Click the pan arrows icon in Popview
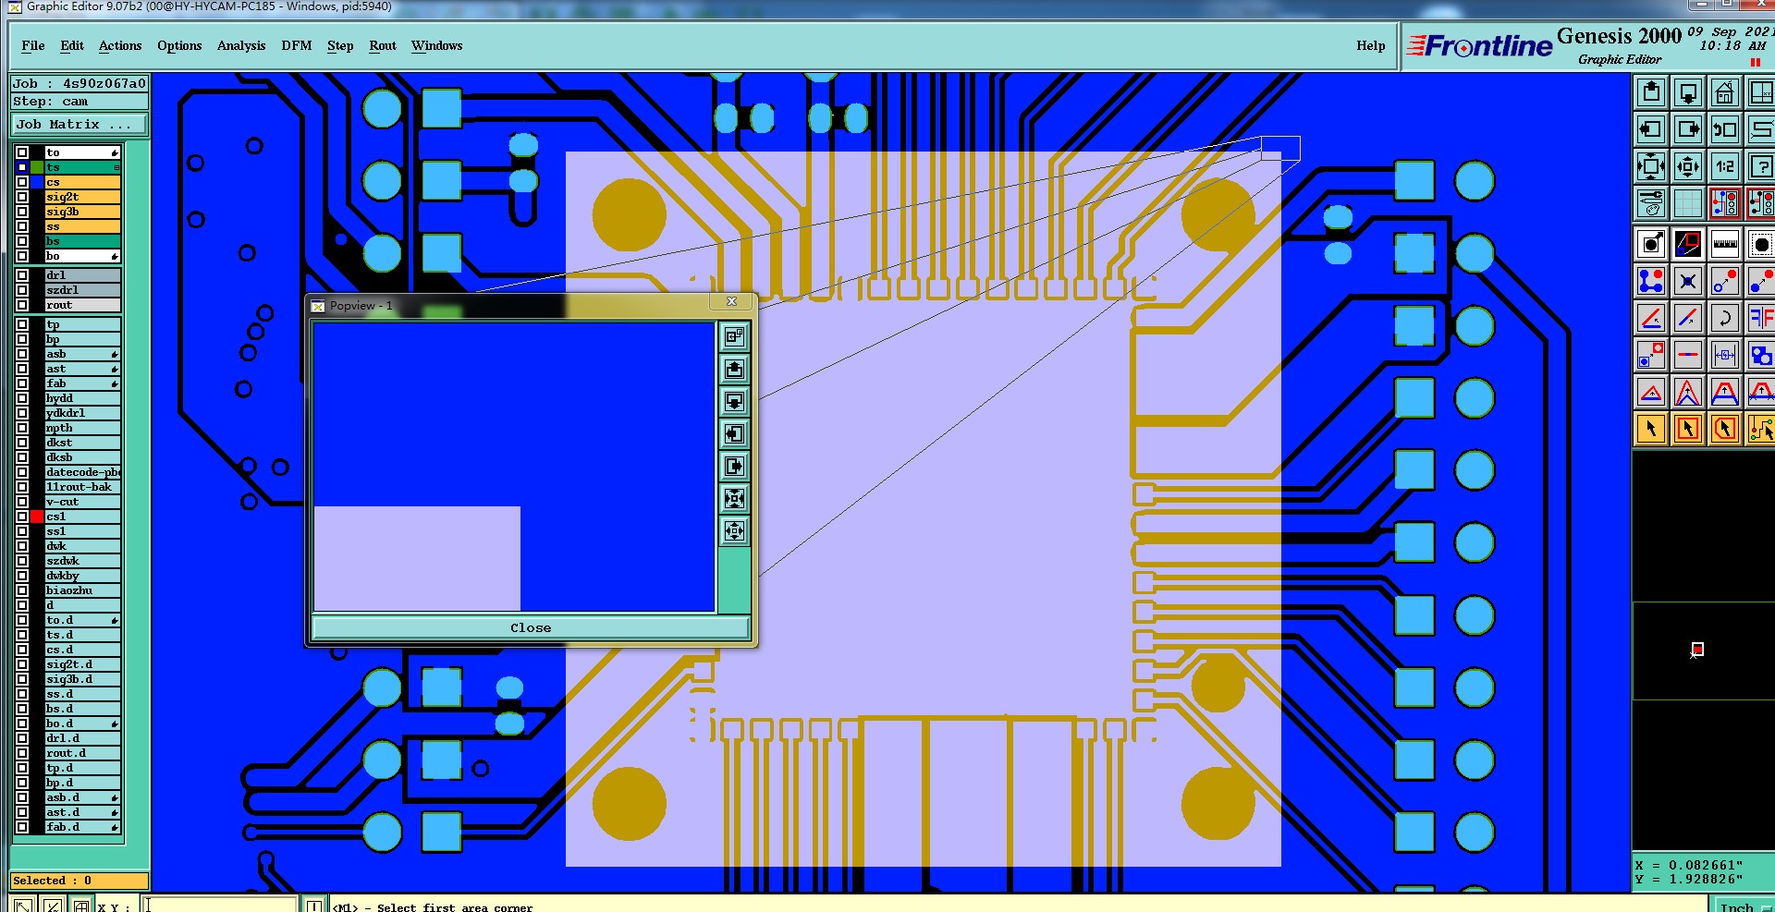The height and width of the screenshot is (912, 1775). (x=734, y=530)
